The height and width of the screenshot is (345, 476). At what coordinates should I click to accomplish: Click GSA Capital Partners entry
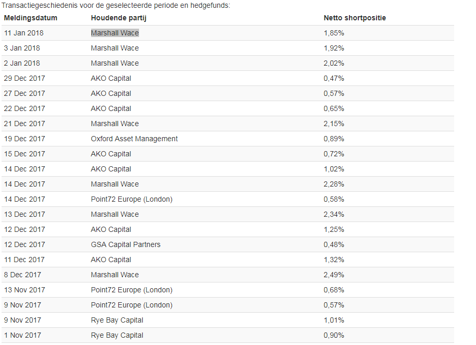pyautogui.click(x=126, y=244)
